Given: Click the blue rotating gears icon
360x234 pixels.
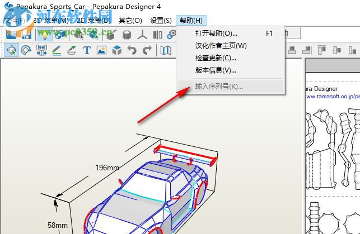Looking at the screenshot, I should coord(171,35).
